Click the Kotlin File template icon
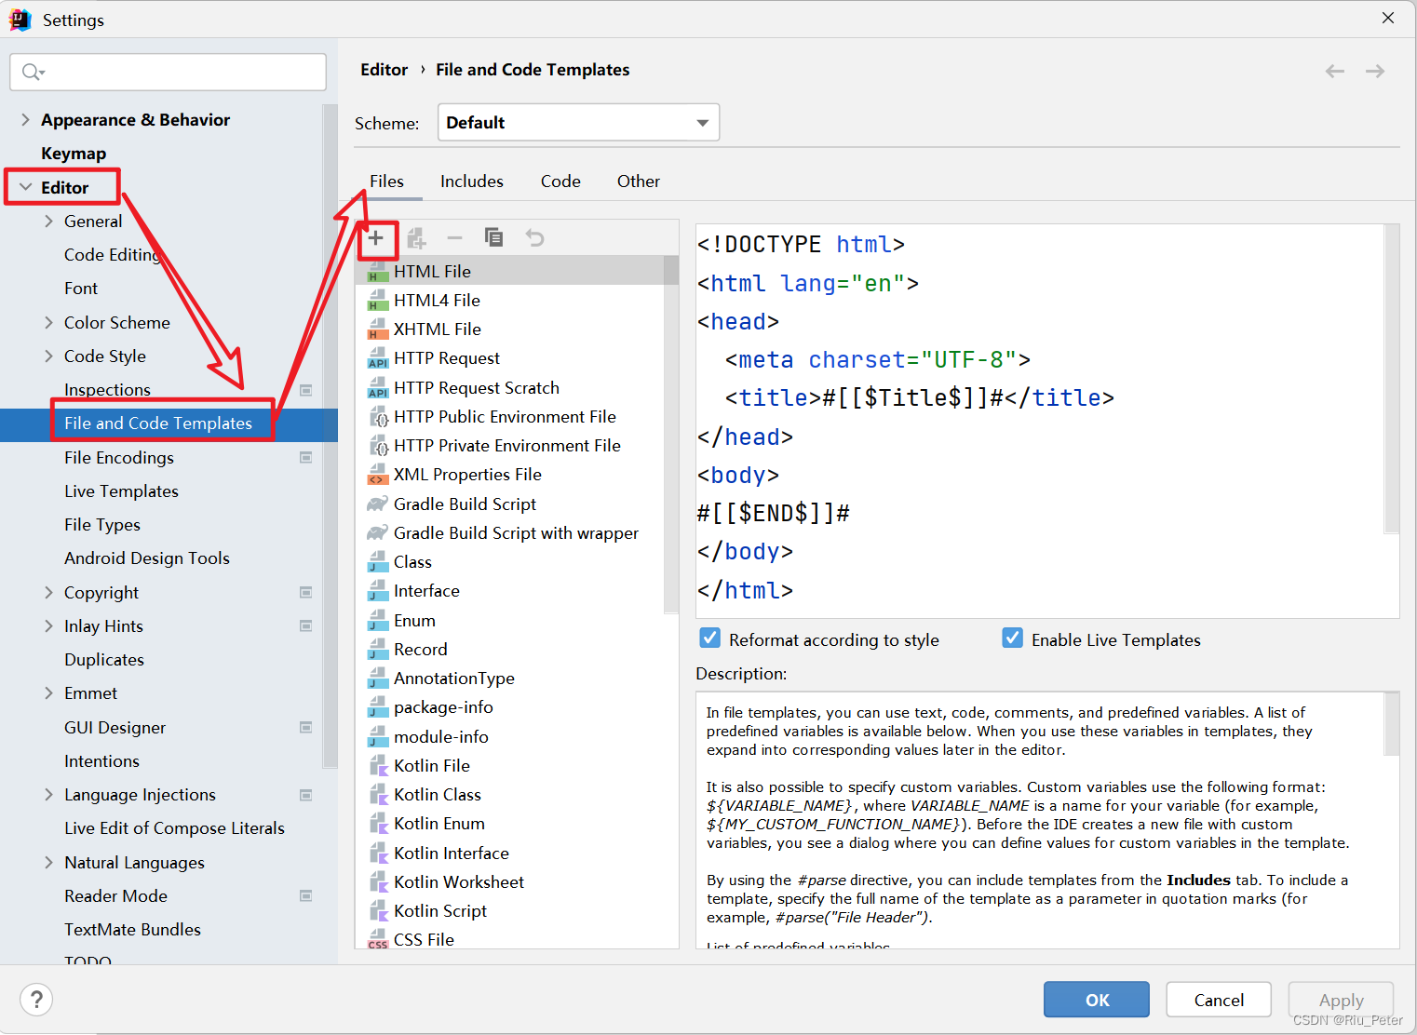This screenshot has height=1035, width=1417. 378,766
